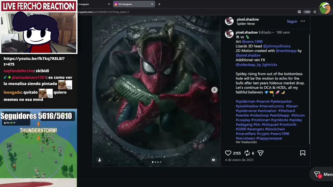
Task: Open the repost count 6
Action: [x=253, y=153]
